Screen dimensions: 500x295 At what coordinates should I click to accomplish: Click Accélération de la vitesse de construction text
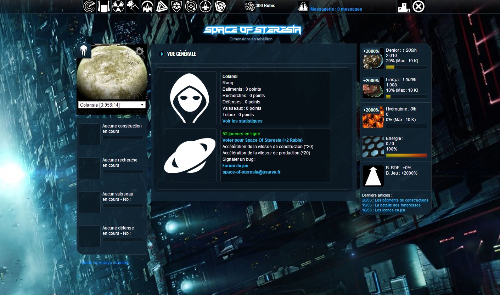pos(268,147)
